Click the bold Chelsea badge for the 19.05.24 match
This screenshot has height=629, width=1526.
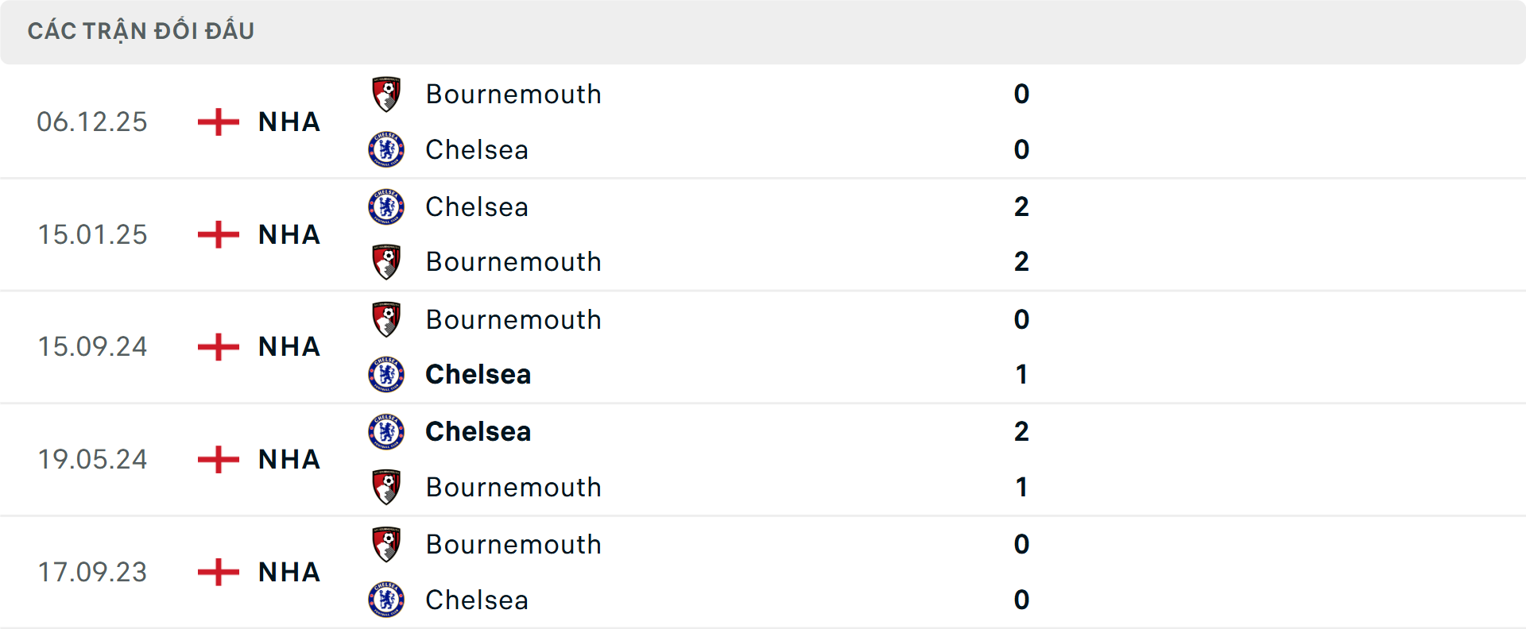tap(386, 431)
